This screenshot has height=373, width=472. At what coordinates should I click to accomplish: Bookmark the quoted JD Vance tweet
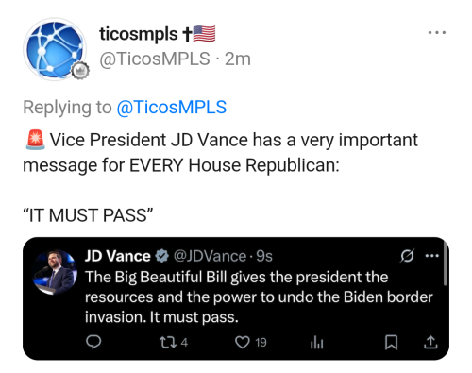391,342
